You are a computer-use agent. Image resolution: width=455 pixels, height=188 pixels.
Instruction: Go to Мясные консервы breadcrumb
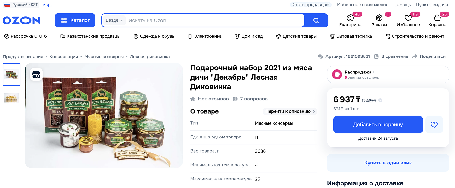pyautogui.click(x=104, y=57)
